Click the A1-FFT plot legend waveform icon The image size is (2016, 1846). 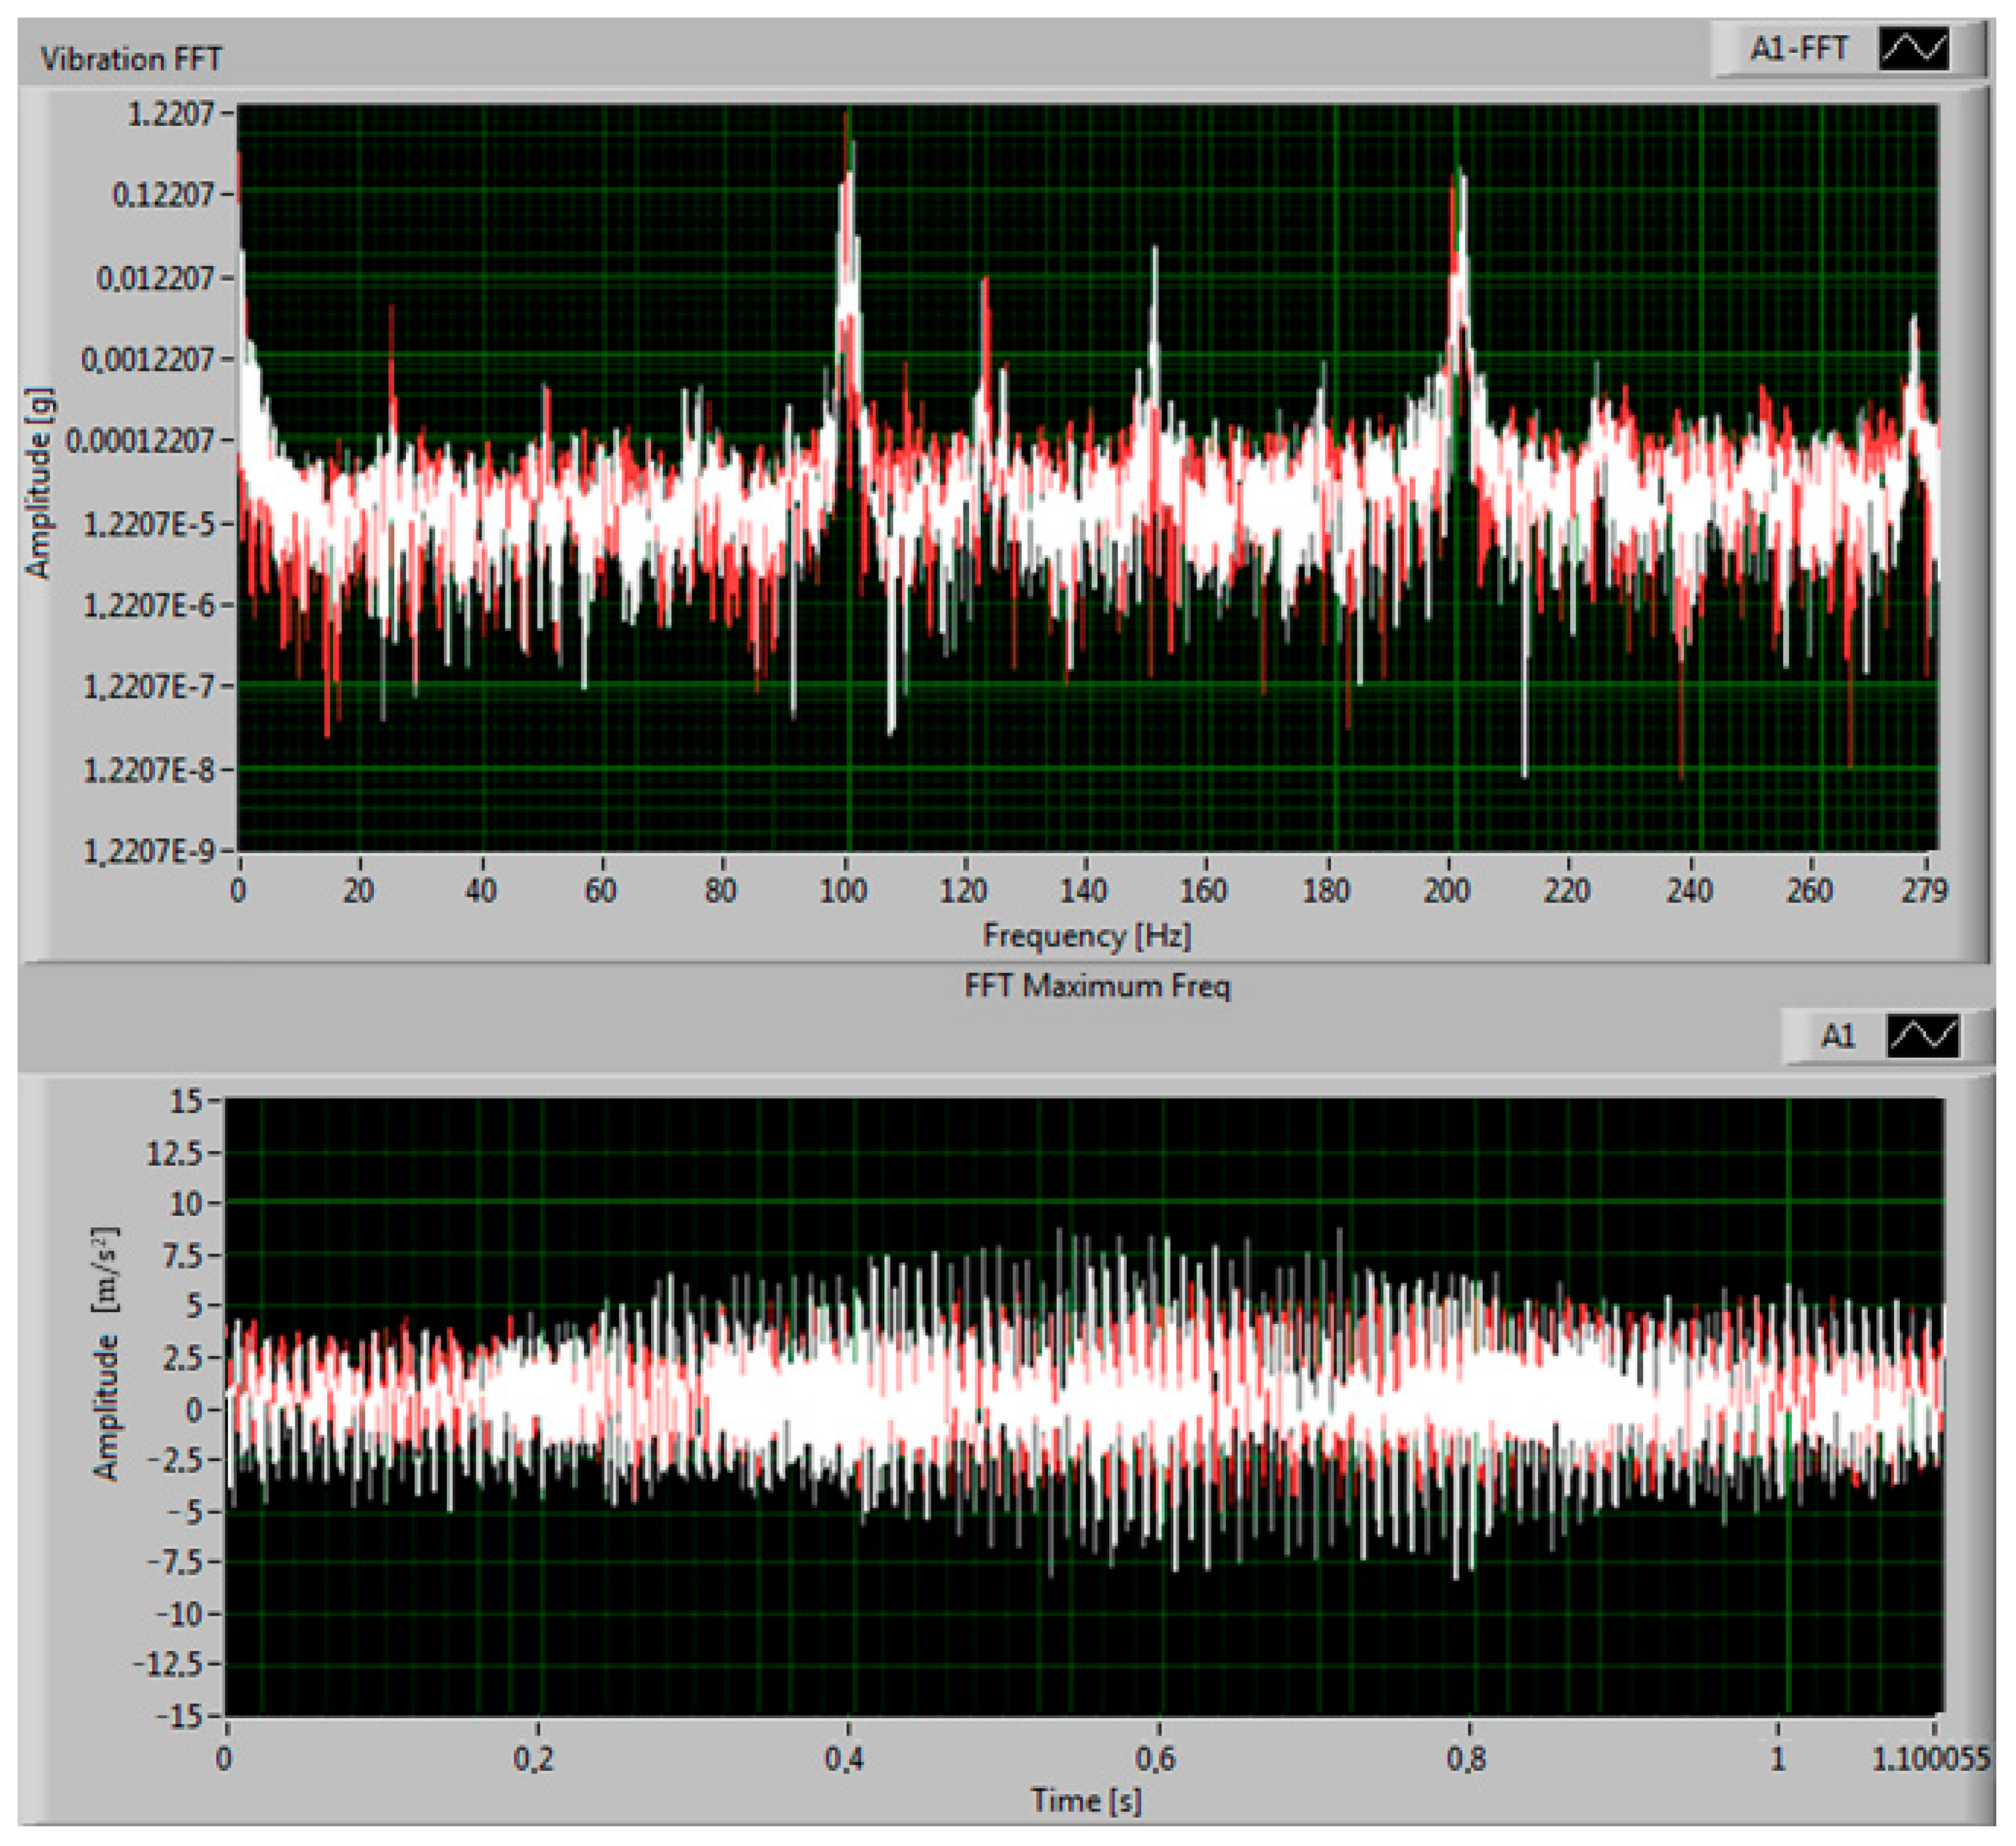click(x=1914, y=49)
